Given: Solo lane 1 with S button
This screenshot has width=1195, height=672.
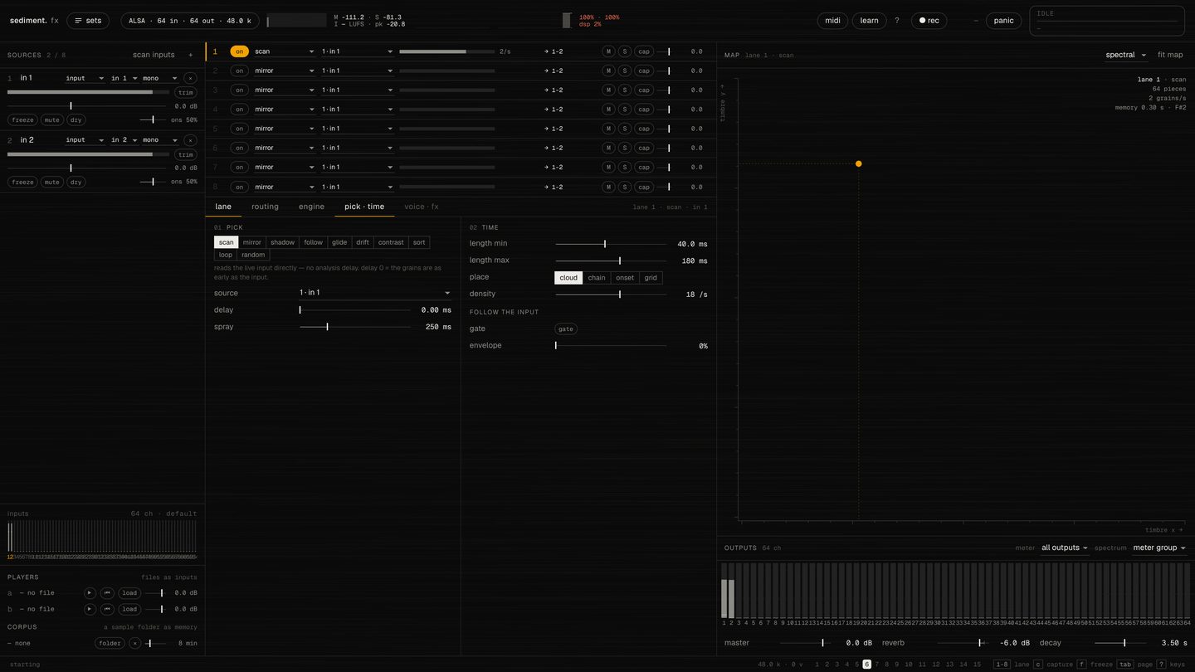Looking at the screenshot, I should (x=625, y=51).
